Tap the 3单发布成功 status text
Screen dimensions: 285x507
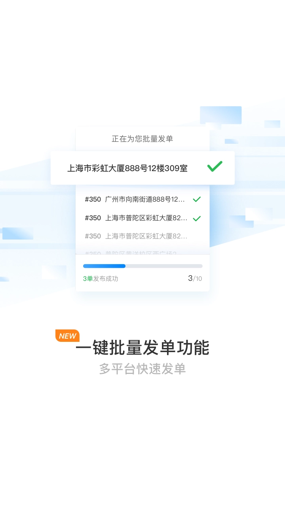click(x=101, y=278)
